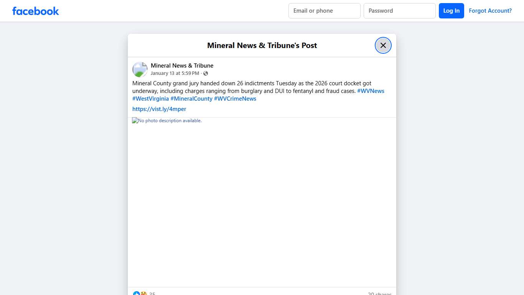Open the Mineral News & Tribune page name
Viewport: 524px width, 295px height.
click(182, 66)
